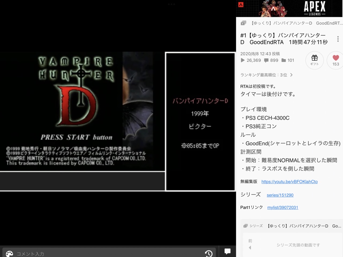Open the comment history clock icon

(x=208, y=253)
